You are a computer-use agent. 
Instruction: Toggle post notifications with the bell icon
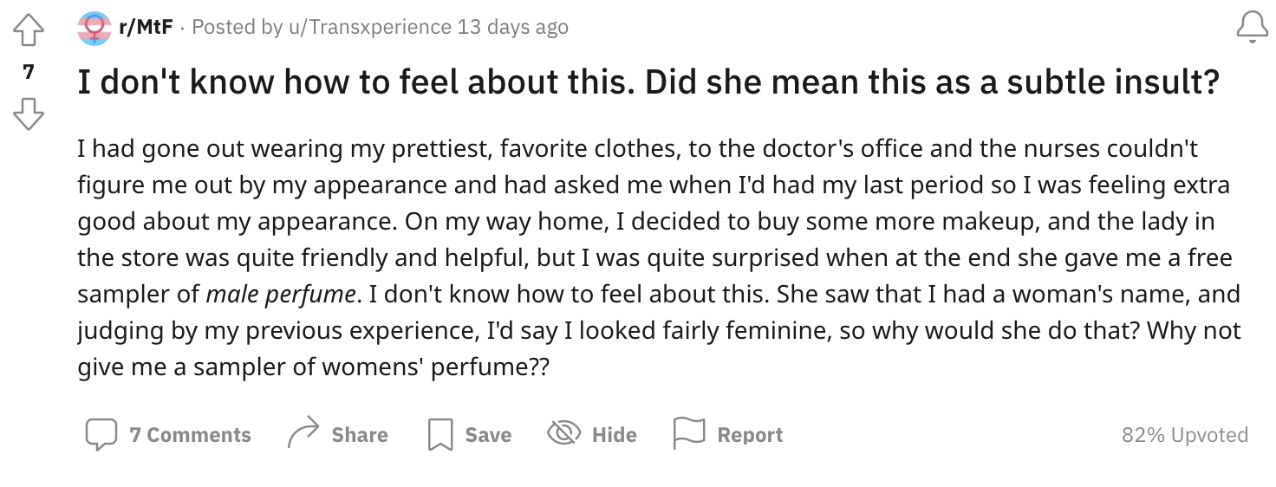(x=1252, y=27)
